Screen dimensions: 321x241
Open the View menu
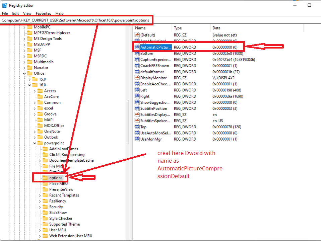pos(27,13)
